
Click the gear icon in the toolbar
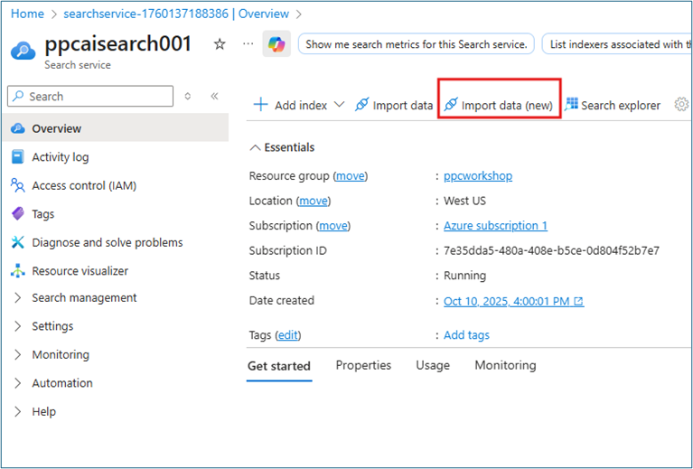[681, 105]
